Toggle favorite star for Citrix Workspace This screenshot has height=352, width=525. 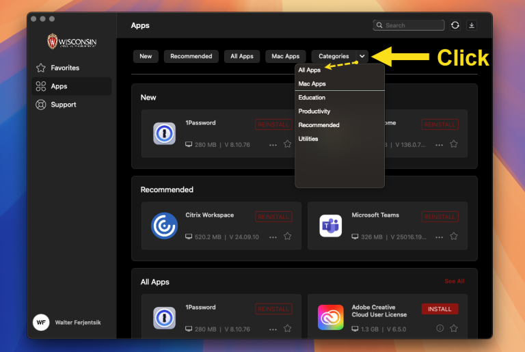tap(288, 236)
